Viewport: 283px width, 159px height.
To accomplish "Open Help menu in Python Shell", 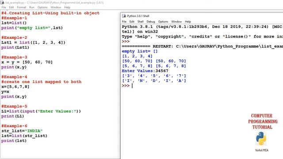I will [188, 22].
